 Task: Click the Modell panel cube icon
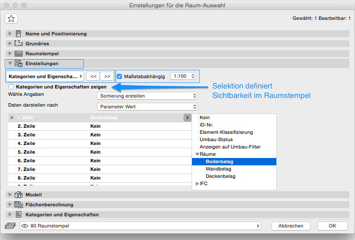[19, 195]
